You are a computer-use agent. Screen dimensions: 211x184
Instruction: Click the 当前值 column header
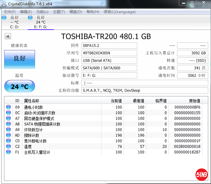coord(112,101)
